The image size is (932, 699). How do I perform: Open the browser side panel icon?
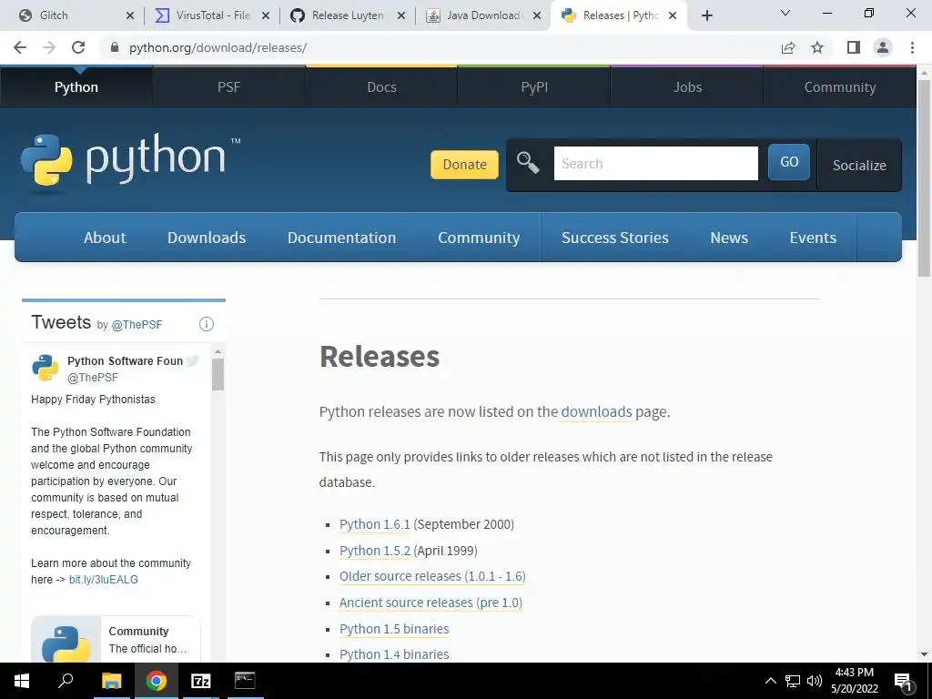click(x=854, y=47)
